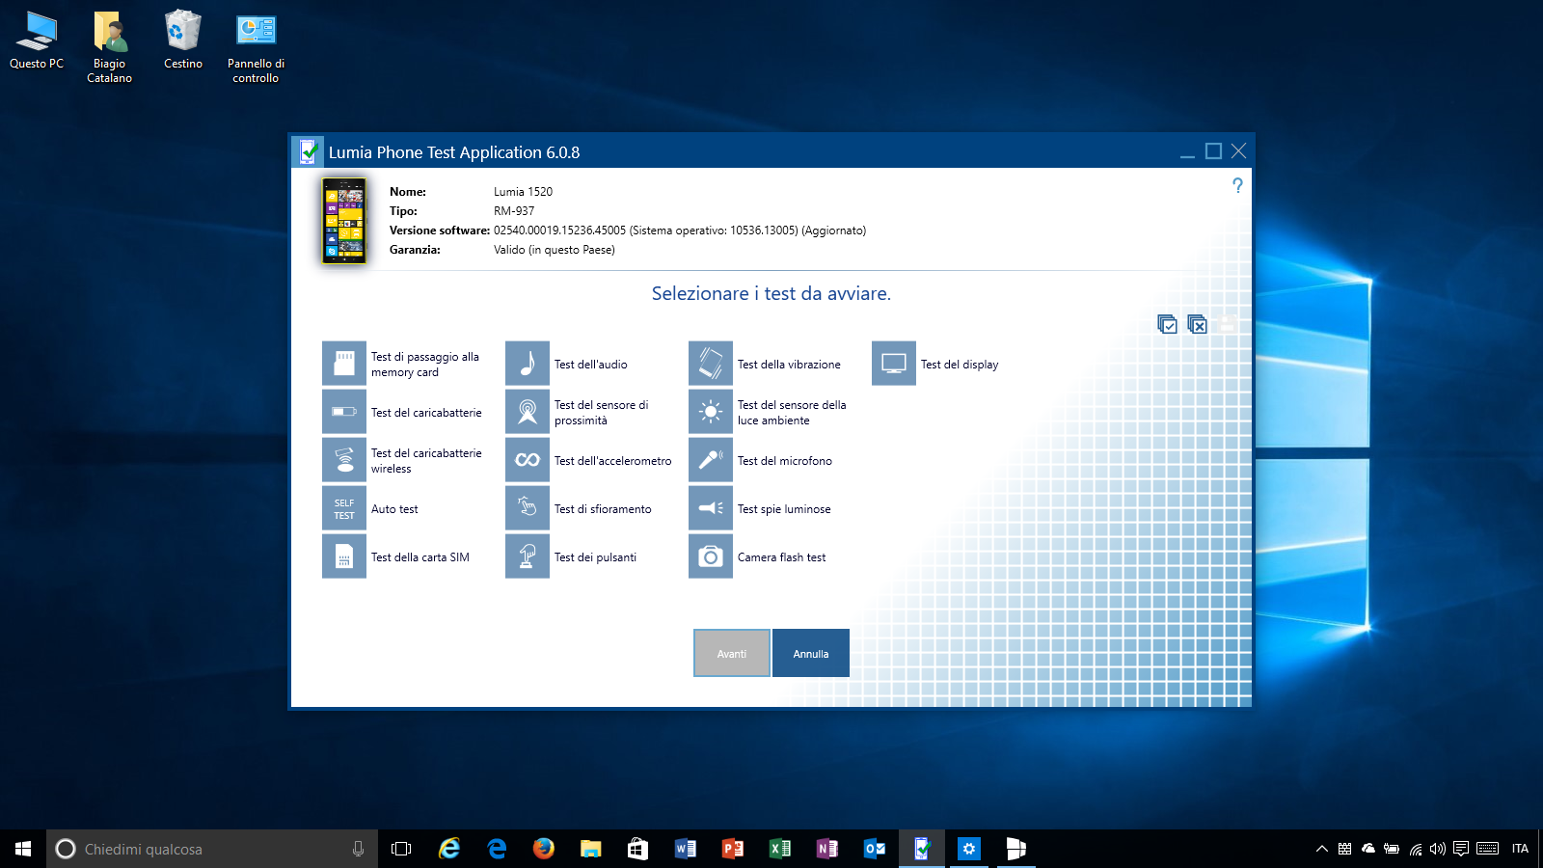Viewport: 1543px width, 868px height.
Task: Select the battery charger test icon
Action: [344, 412]
